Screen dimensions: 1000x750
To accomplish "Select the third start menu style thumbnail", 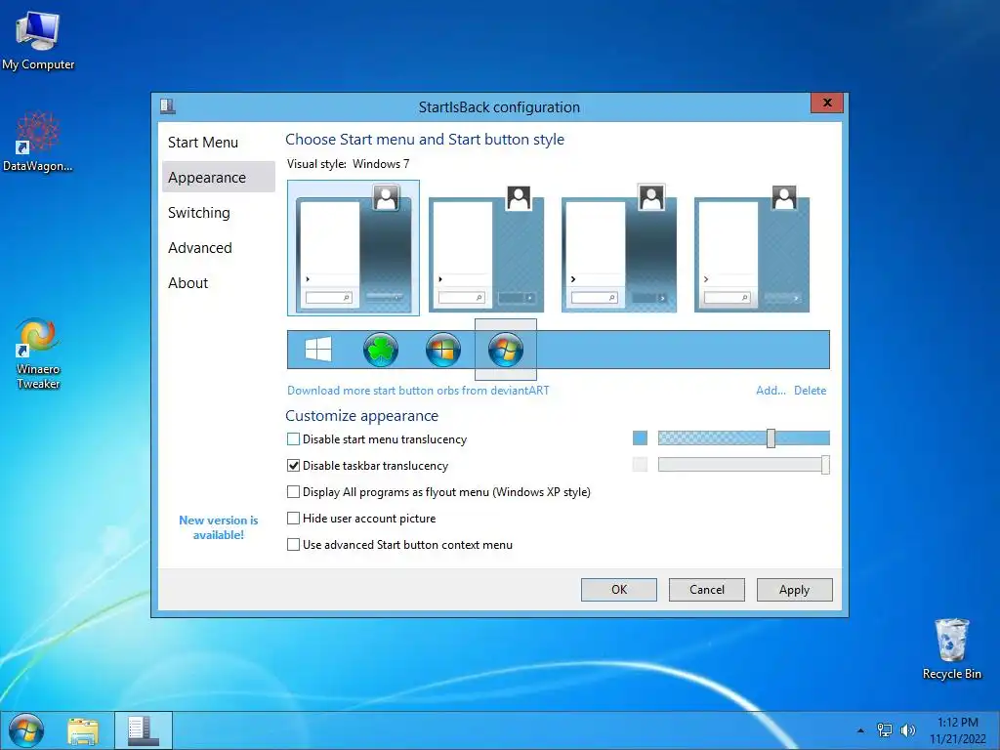I will (619, 248).
